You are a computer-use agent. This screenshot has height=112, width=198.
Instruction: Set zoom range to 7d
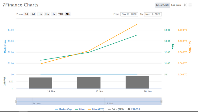(x=33, y=14)
